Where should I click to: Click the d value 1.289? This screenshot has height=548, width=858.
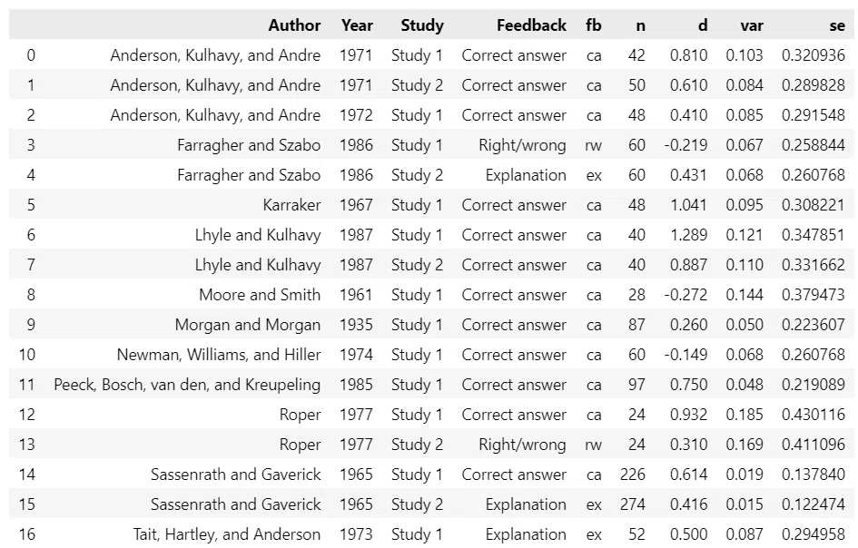point(688,235)
